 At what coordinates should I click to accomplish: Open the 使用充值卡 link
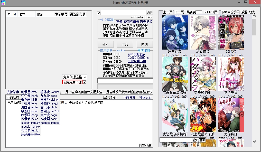coord(131,22)
